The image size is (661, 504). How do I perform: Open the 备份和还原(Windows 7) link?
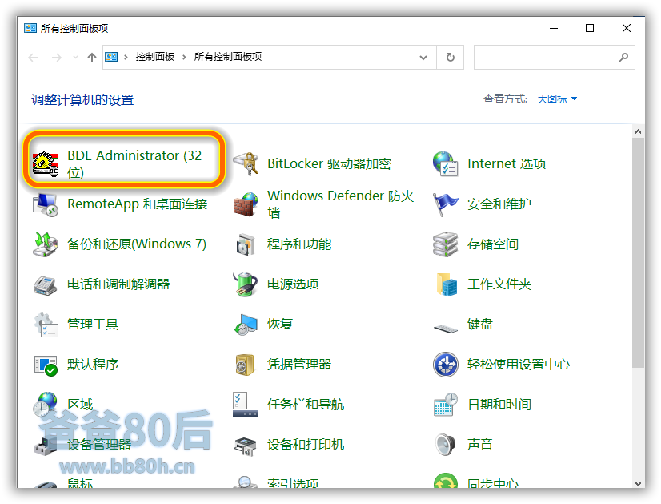tap(137, 244)
